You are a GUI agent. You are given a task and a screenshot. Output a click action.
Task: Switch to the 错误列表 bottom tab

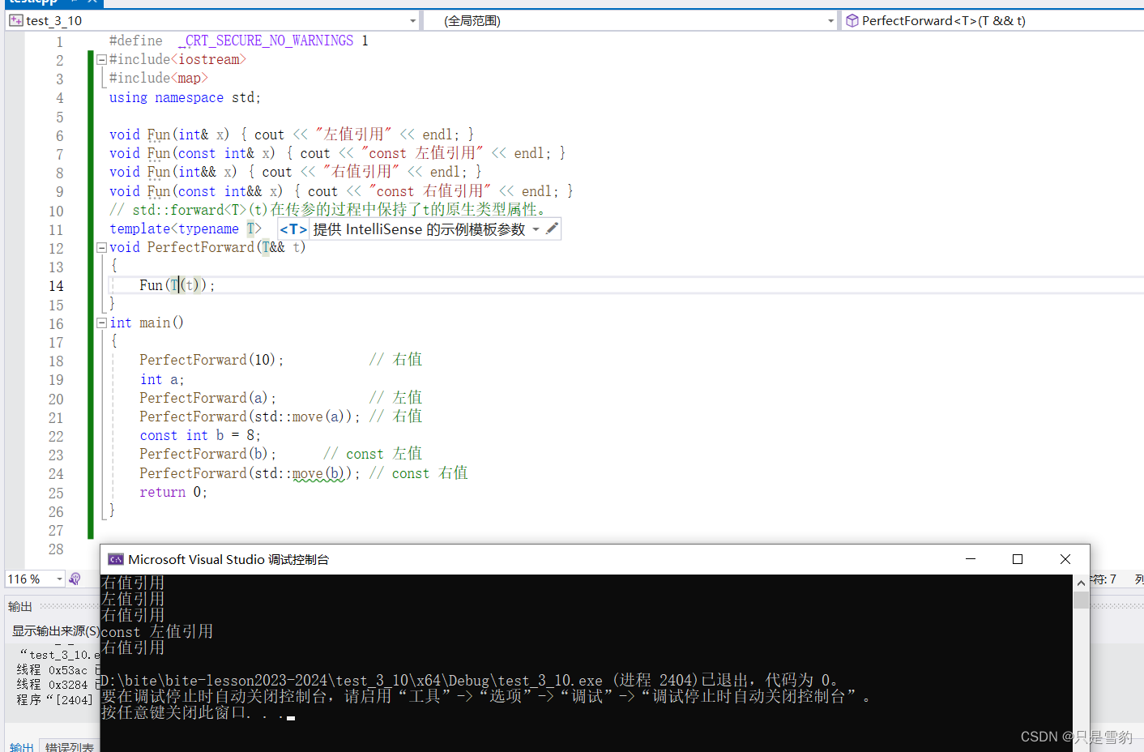pyautogui.click(x=70, y=746)
